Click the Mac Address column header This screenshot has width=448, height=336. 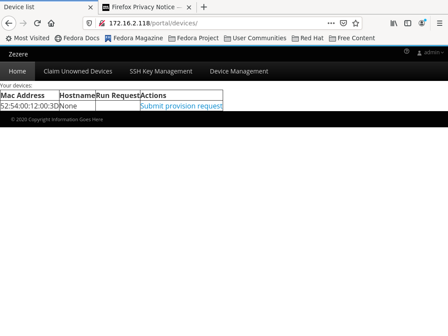click(x=30, y=95)
